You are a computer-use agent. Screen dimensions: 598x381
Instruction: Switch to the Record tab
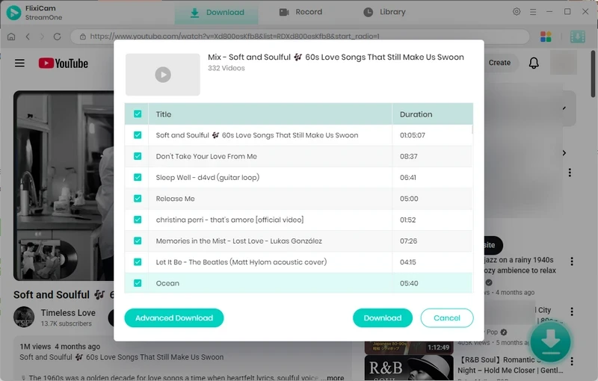301,12
